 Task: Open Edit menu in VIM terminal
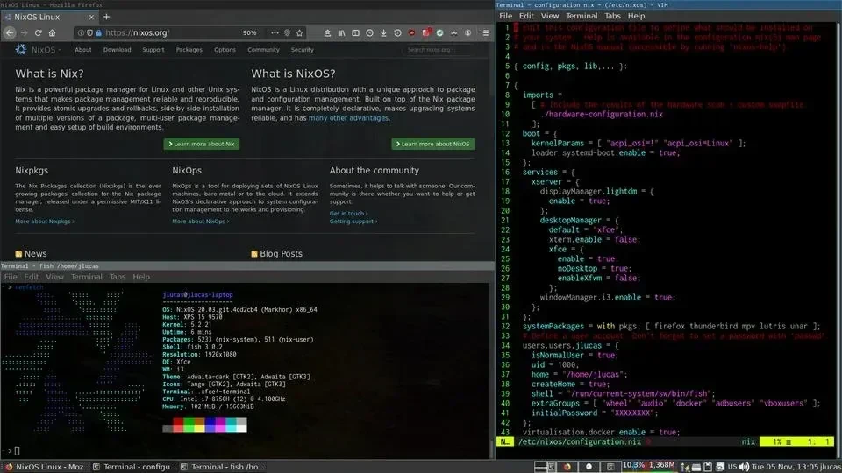(526, 16)
